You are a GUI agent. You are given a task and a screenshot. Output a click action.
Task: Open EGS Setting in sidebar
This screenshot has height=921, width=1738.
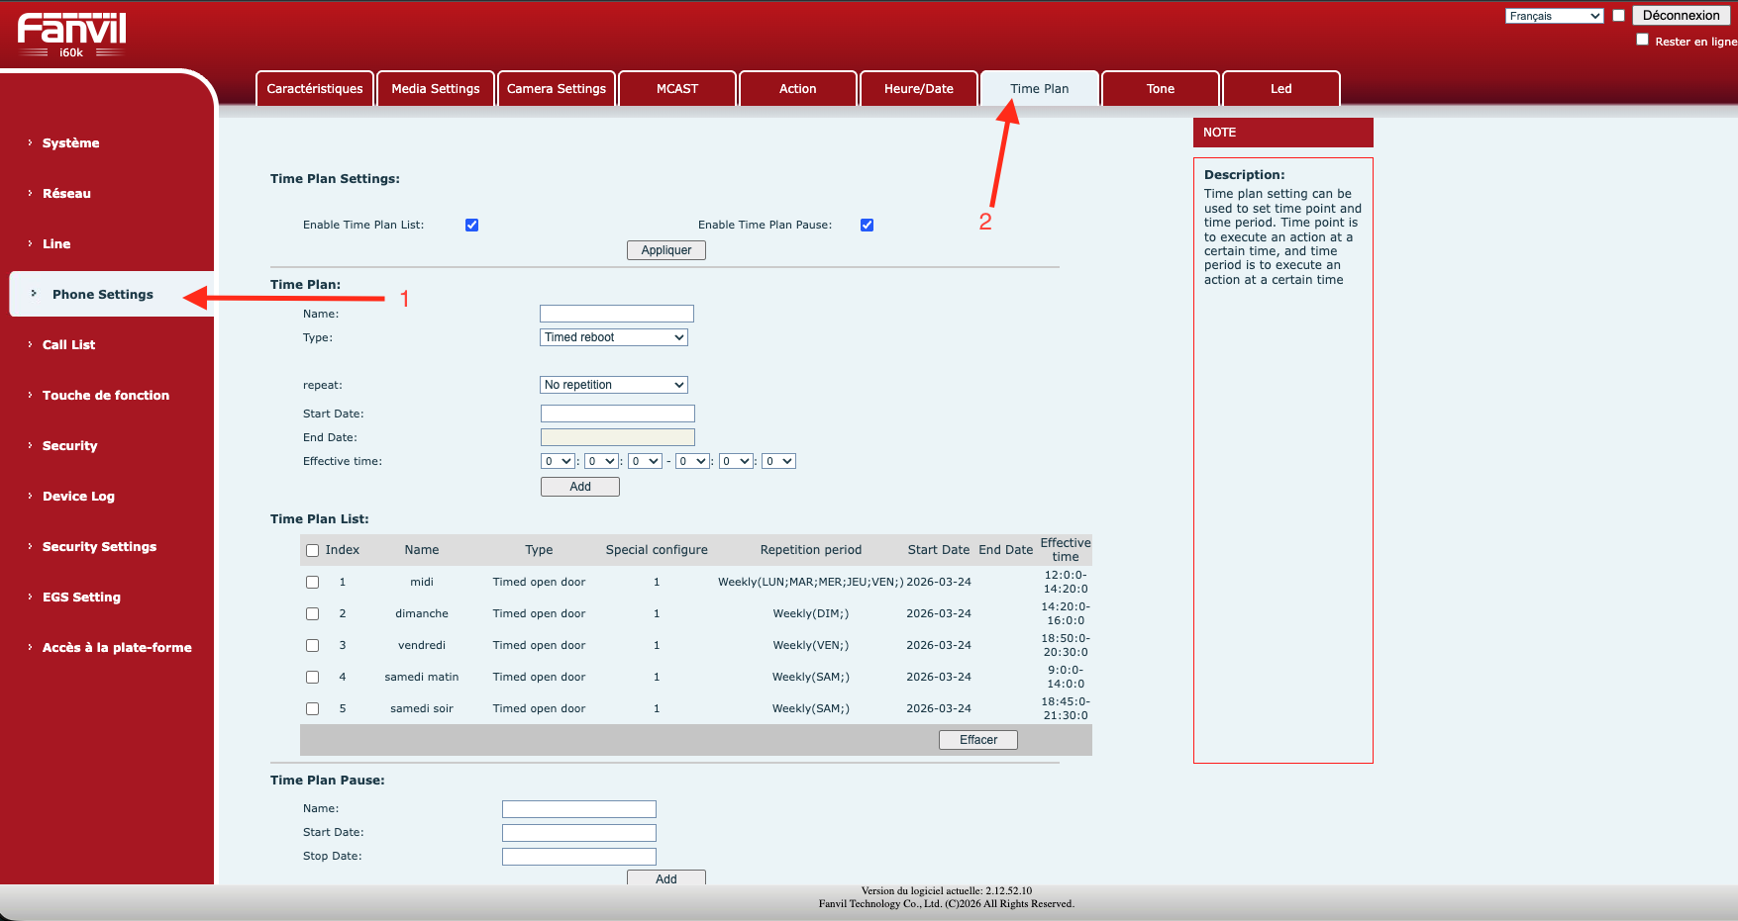tap(81, 598)
